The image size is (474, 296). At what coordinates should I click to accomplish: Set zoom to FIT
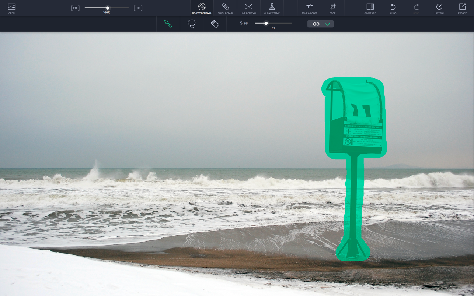(x=75, y=8)
